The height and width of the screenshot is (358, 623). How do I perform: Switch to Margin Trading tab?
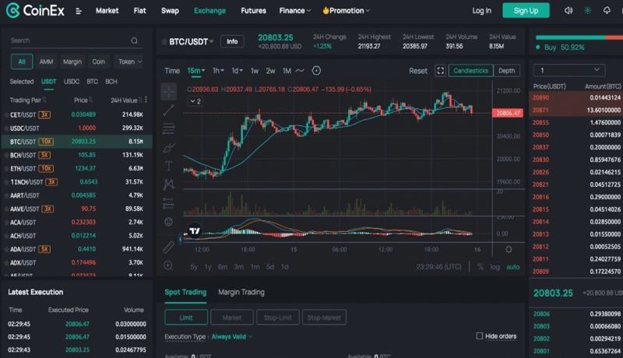click(x=241, y=292)
